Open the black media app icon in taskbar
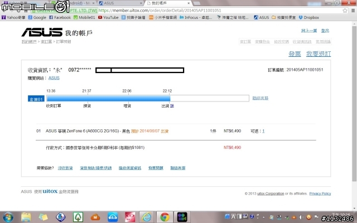 [182, 217]
